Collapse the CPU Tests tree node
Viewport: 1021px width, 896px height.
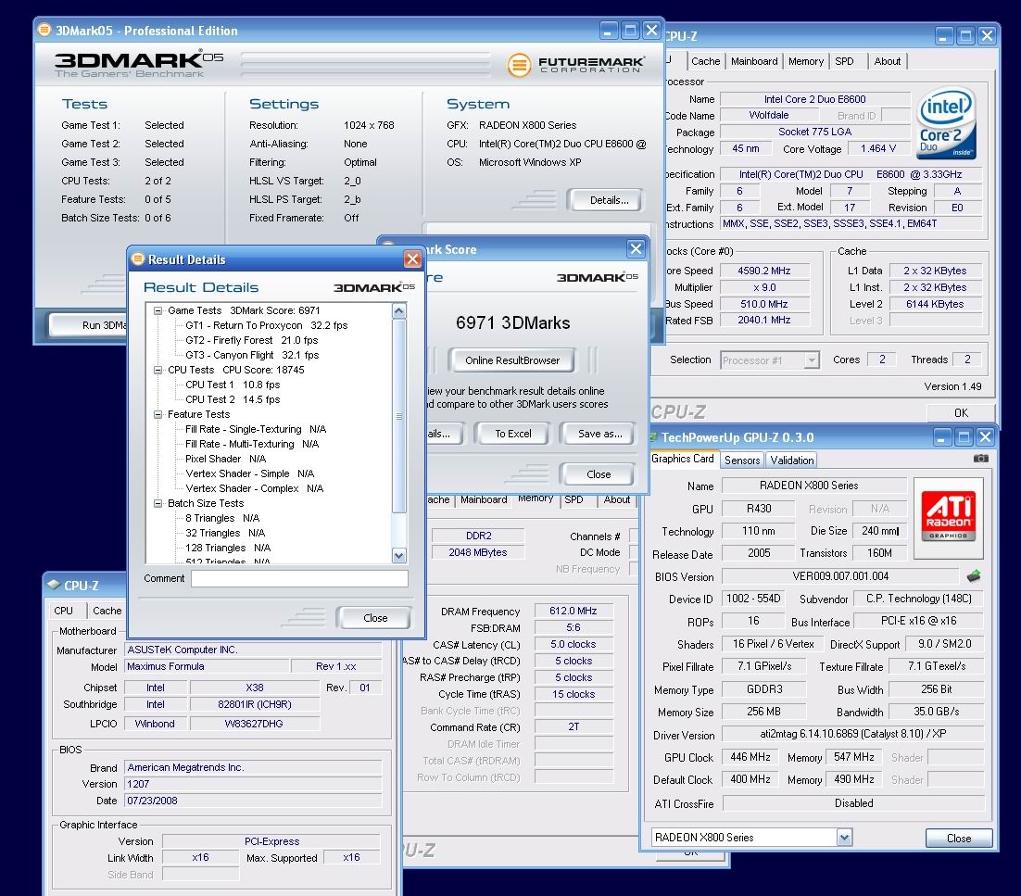(158, 370)
